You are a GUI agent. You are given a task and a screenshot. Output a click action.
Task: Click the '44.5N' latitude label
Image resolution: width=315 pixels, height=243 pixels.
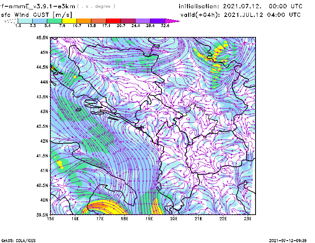(x=42, y=67)
